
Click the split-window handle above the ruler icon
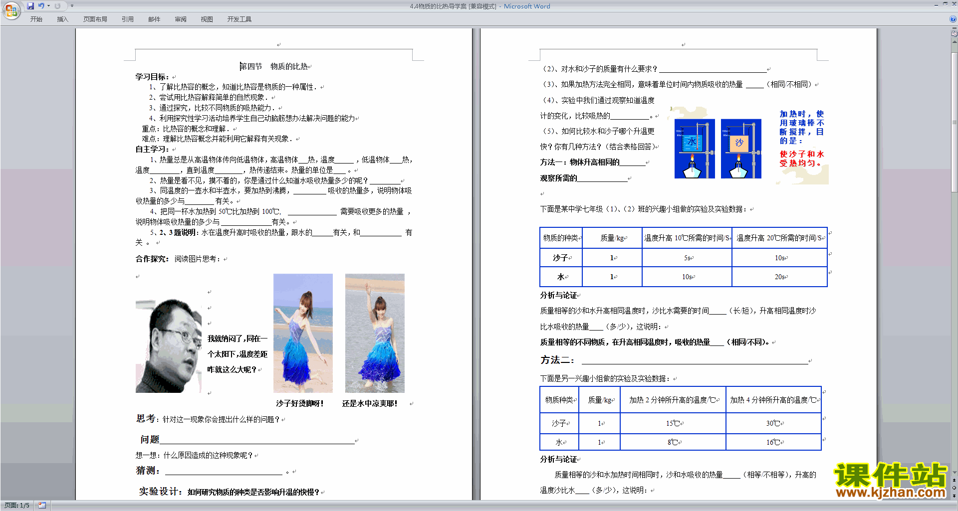click(x=954, y=28)
